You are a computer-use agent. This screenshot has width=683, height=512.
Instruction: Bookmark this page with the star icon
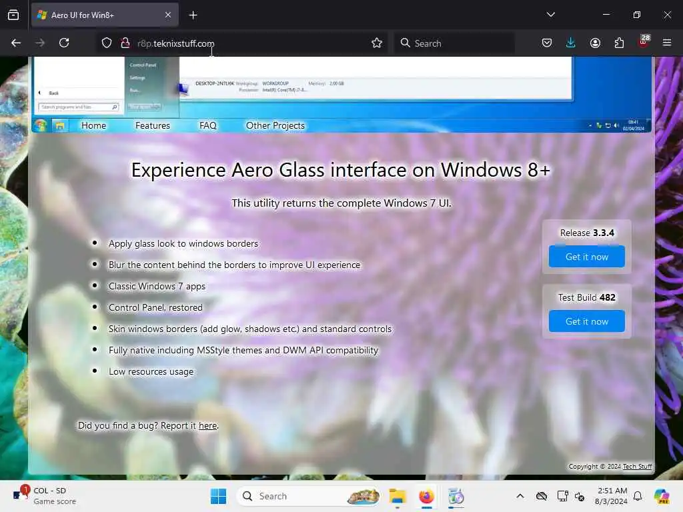click(377, 43)
